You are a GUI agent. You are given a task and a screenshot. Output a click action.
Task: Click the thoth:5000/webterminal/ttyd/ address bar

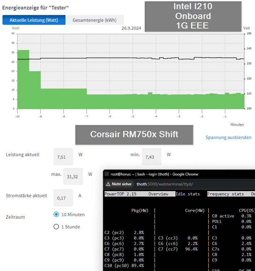coord(165,184)
